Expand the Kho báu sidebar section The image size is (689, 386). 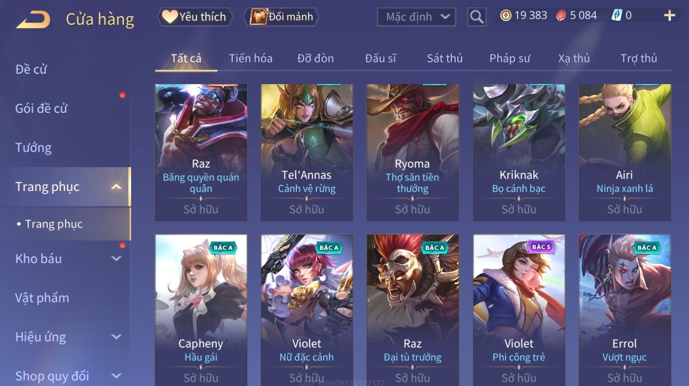pos(116,259)
